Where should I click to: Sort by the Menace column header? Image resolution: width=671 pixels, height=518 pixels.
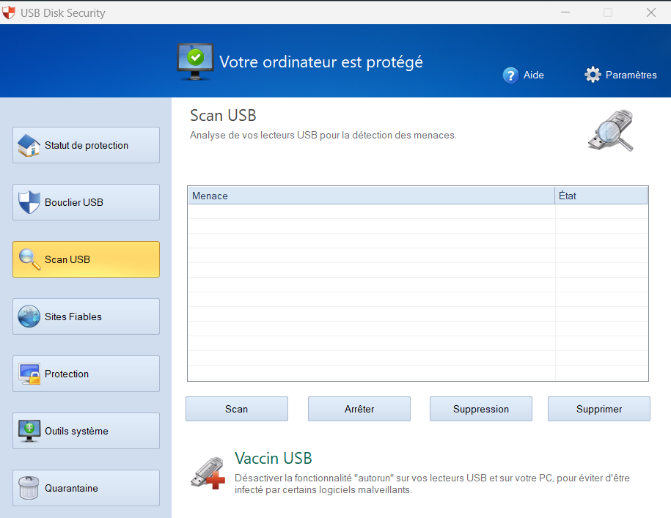[x=370, y=196]
